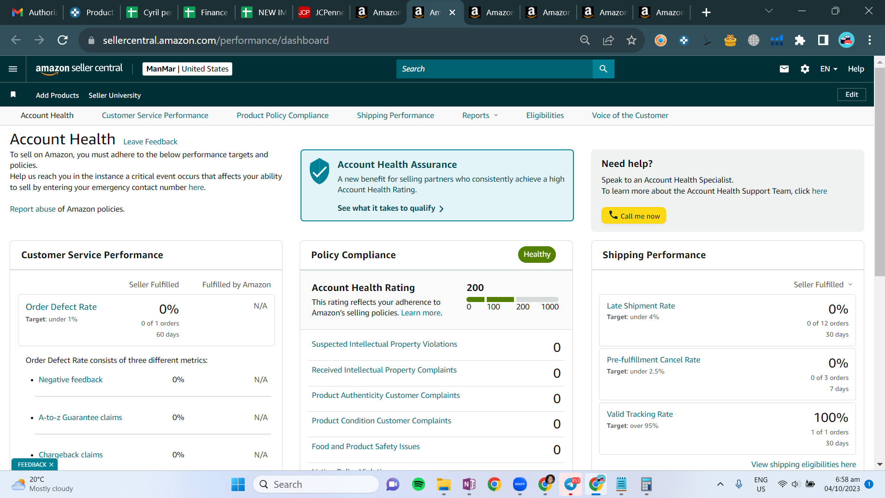885x498 pixels.
Task: Expand the Reports dropdown menu
Action: tap(480, 116)
